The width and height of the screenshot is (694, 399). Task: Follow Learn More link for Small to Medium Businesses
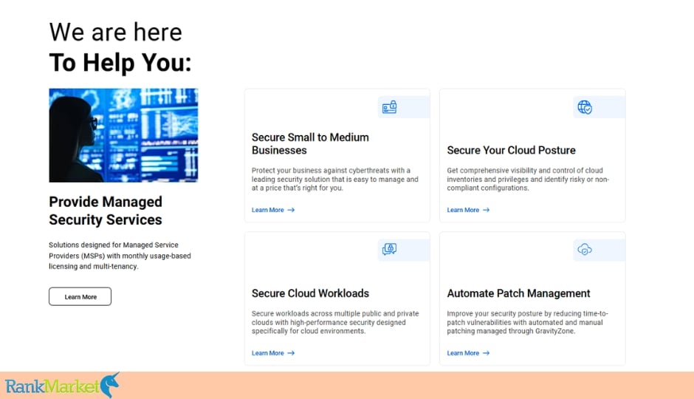(268, 210)
